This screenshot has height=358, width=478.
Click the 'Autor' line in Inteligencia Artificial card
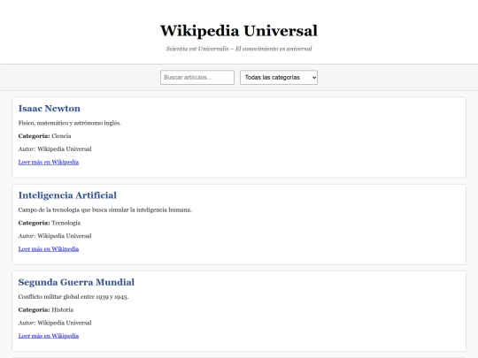click(55, 236)
